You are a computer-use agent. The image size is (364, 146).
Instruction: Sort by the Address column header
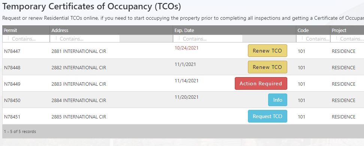60,30
